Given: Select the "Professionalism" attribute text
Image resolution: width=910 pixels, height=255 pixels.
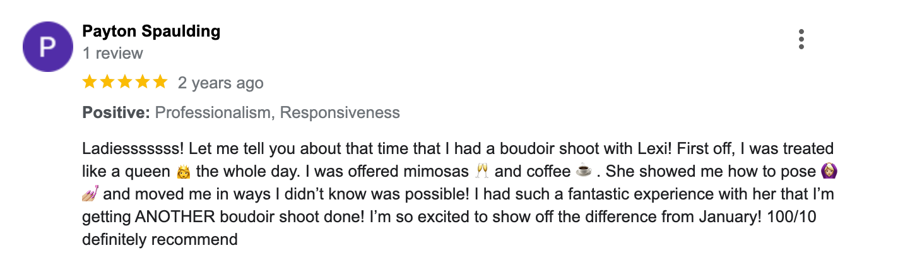Looking at the screenshot, I should (x=215, y=113).
